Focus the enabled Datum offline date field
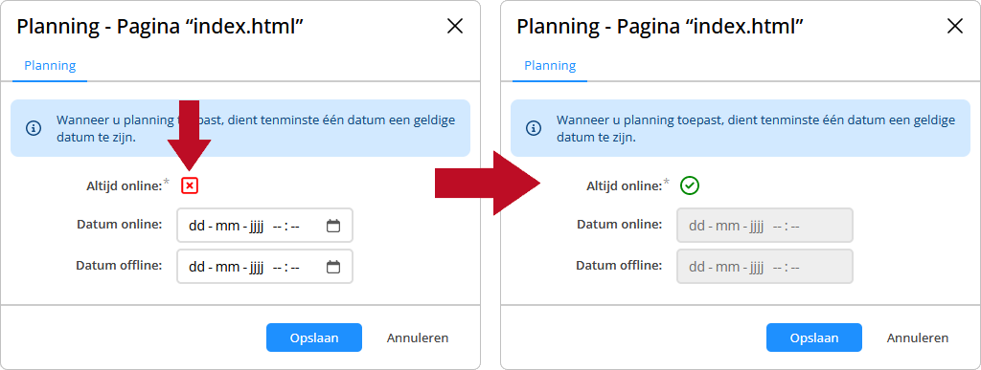Screen dimensions: 981x370 click(x=264, y=267)
